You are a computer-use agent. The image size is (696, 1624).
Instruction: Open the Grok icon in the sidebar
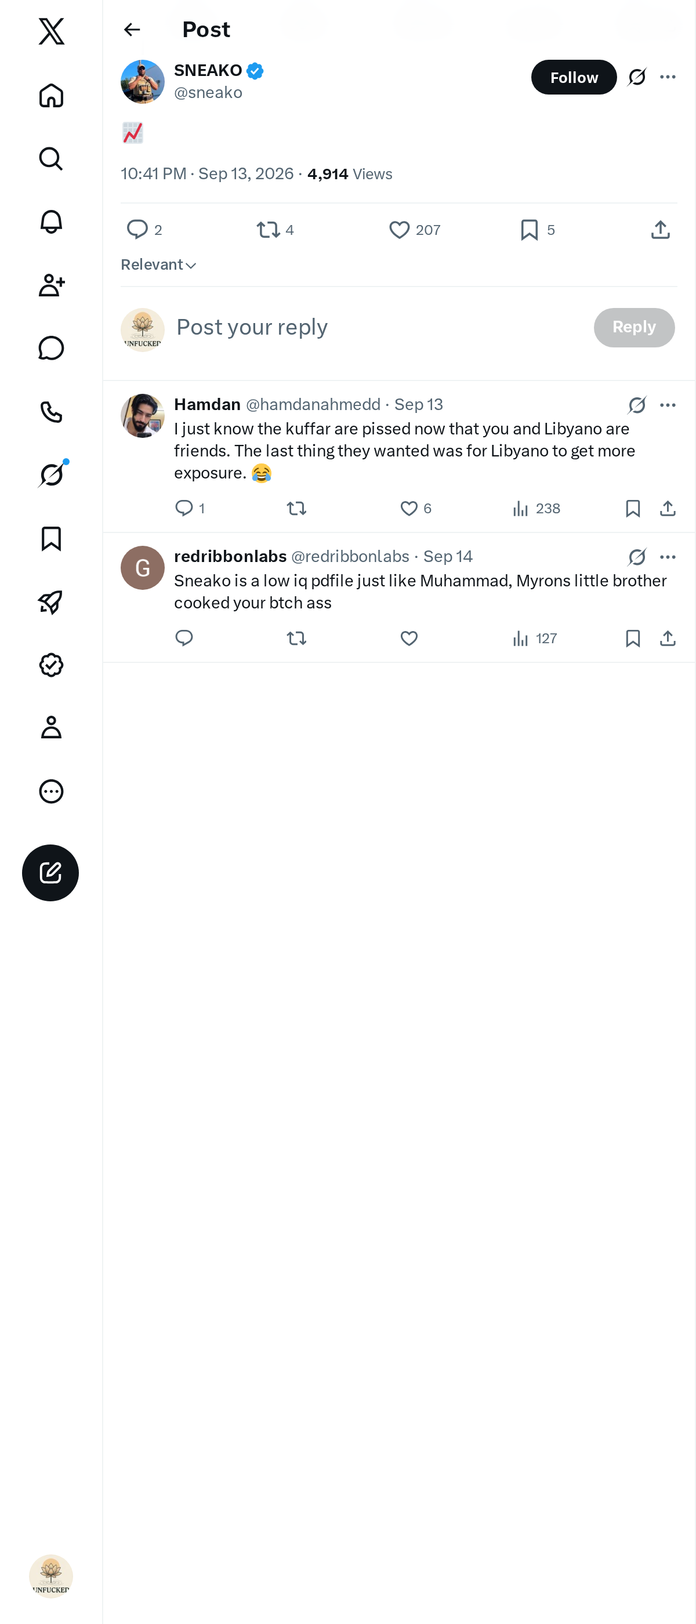tap(51, 474)
